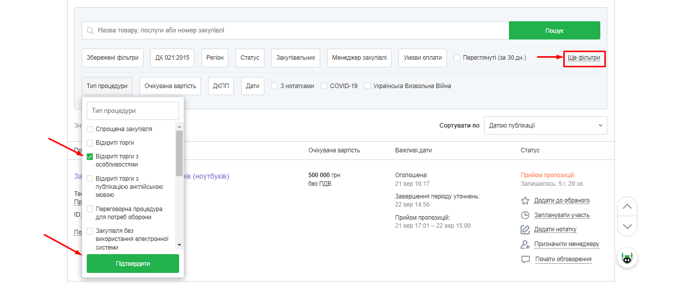The width and height of the screenshot is (683, 284).
Task: Expand the Регіон filter
Action: pyautogui.click(x=215, y=58)
